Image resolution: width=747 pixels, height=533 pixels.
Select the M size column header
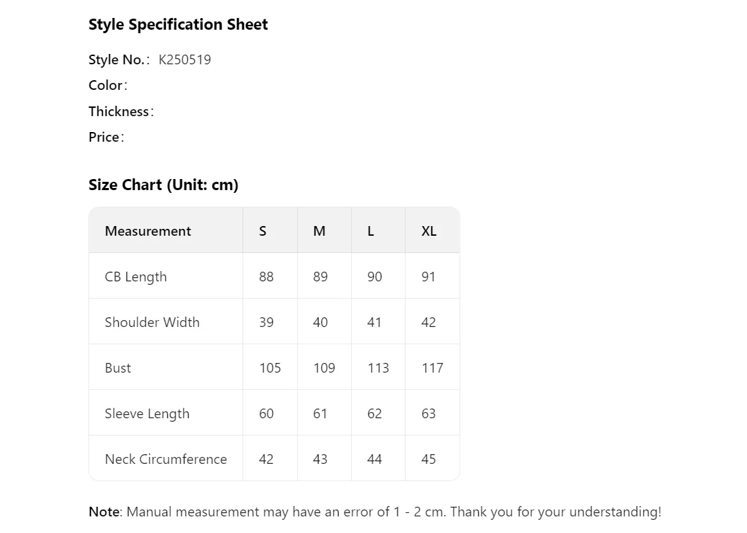pos(319,232)
